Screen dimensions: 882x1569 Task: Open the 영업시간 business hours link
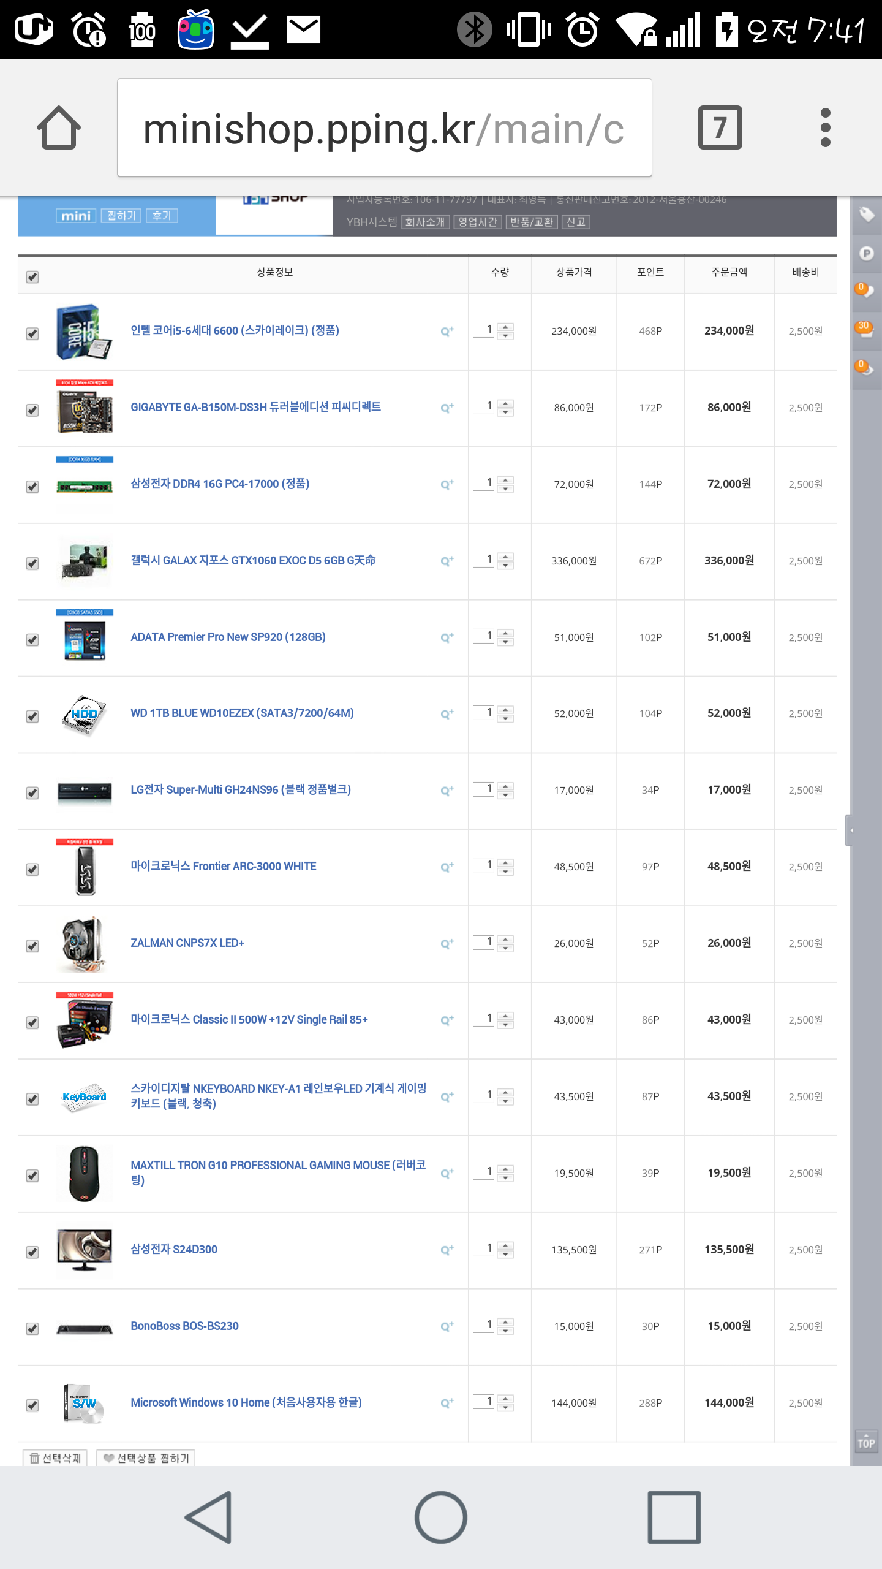tap(478, 222)
